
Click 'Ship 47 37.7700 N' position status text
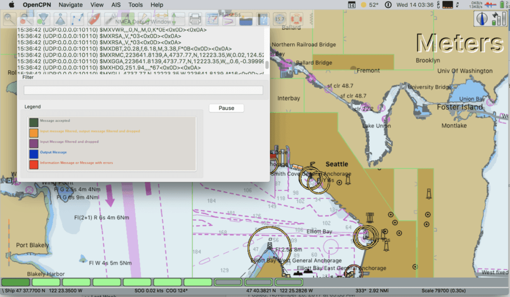pyautogui.click(x=25, y=291)
